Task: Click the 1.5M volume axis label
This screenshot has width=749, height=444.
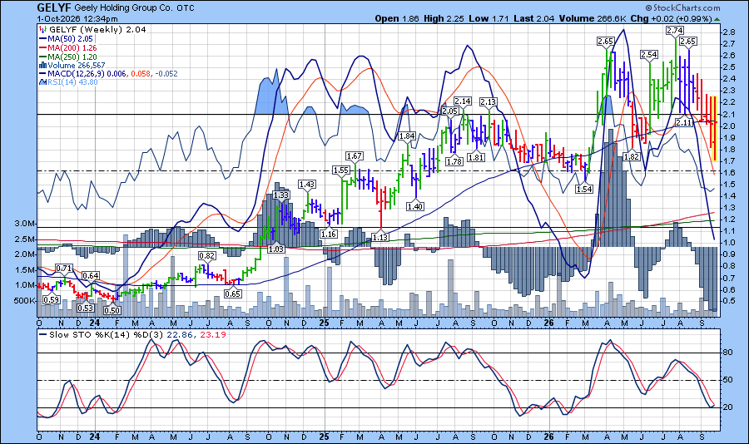Action: [24, 269]
